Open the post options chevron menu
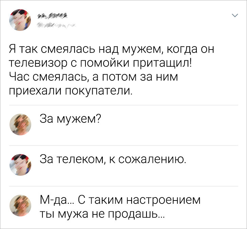The width and height of the screenshot is (247, 229). (235, 16)
